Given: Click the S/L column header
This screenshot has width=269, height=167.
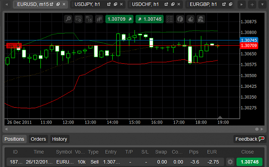Looking at the screenshot, I should (x=145, y=152).
